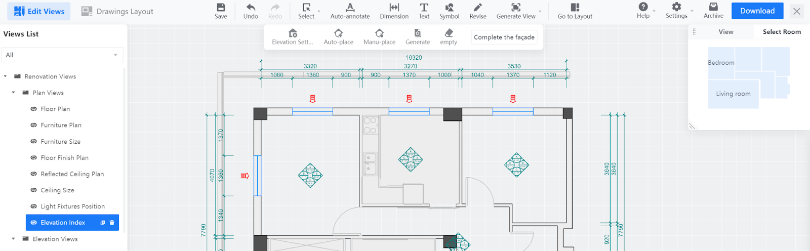
Task: Switch to the View tab
Action: click(725, 32)
